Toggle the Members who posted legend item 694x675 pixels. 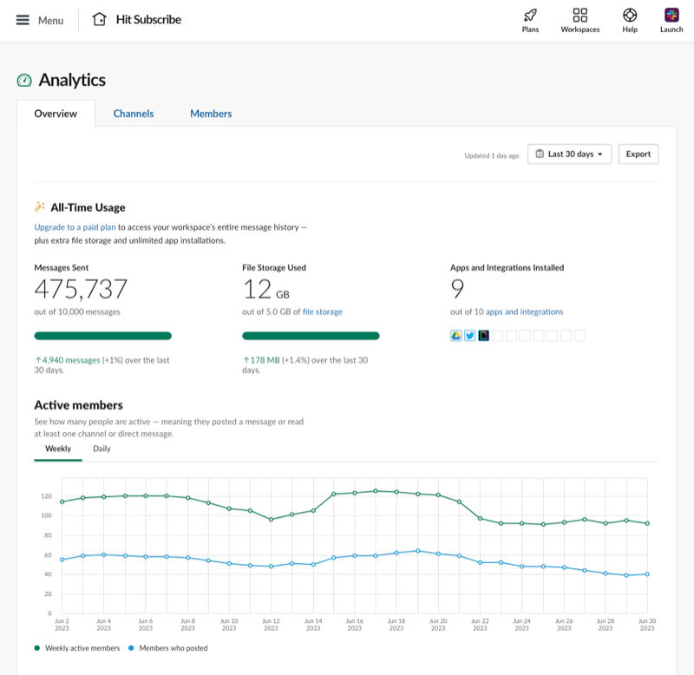point(172,647)
